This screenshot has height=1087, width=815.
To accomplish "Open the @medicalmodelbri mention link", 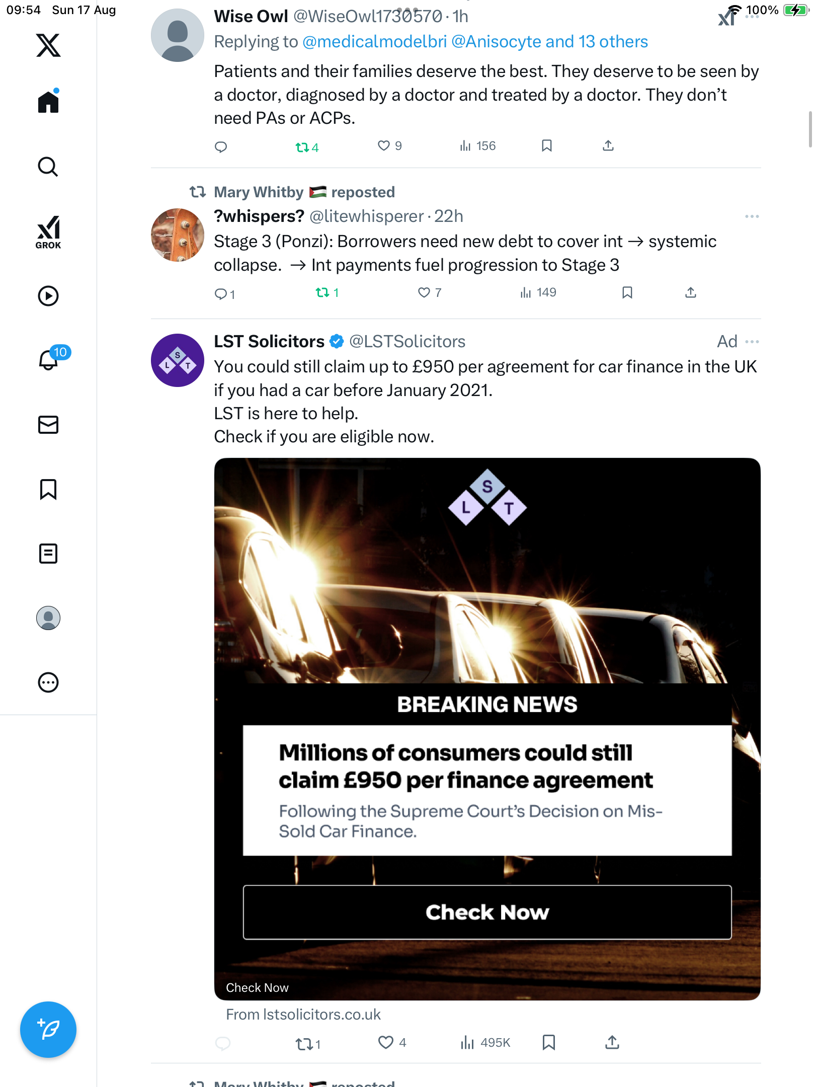I will 374,42.
